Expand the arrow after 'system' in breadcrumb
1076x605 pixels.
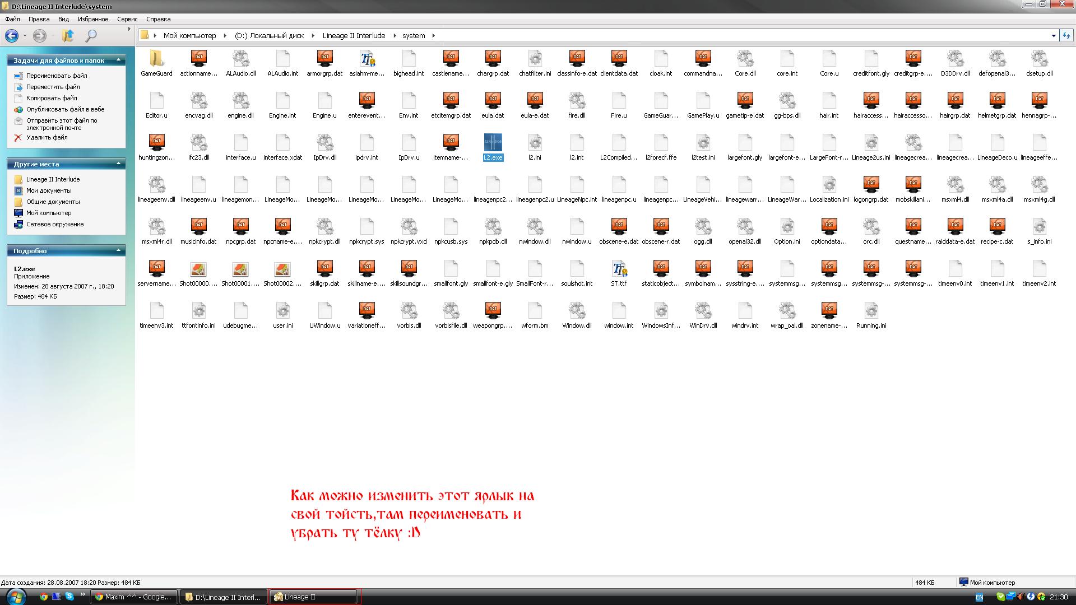coord(433,35)
